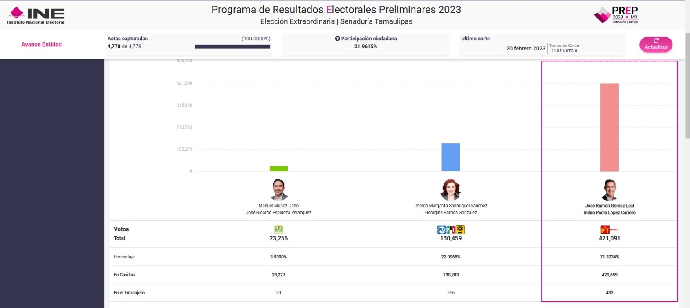This screenshot has width=690, height=308.
Task: Click the Actas capturadas progress bar
Action: 232,47
